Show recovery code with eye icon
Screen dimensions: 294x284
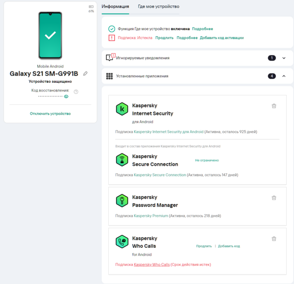coord(66,96)
